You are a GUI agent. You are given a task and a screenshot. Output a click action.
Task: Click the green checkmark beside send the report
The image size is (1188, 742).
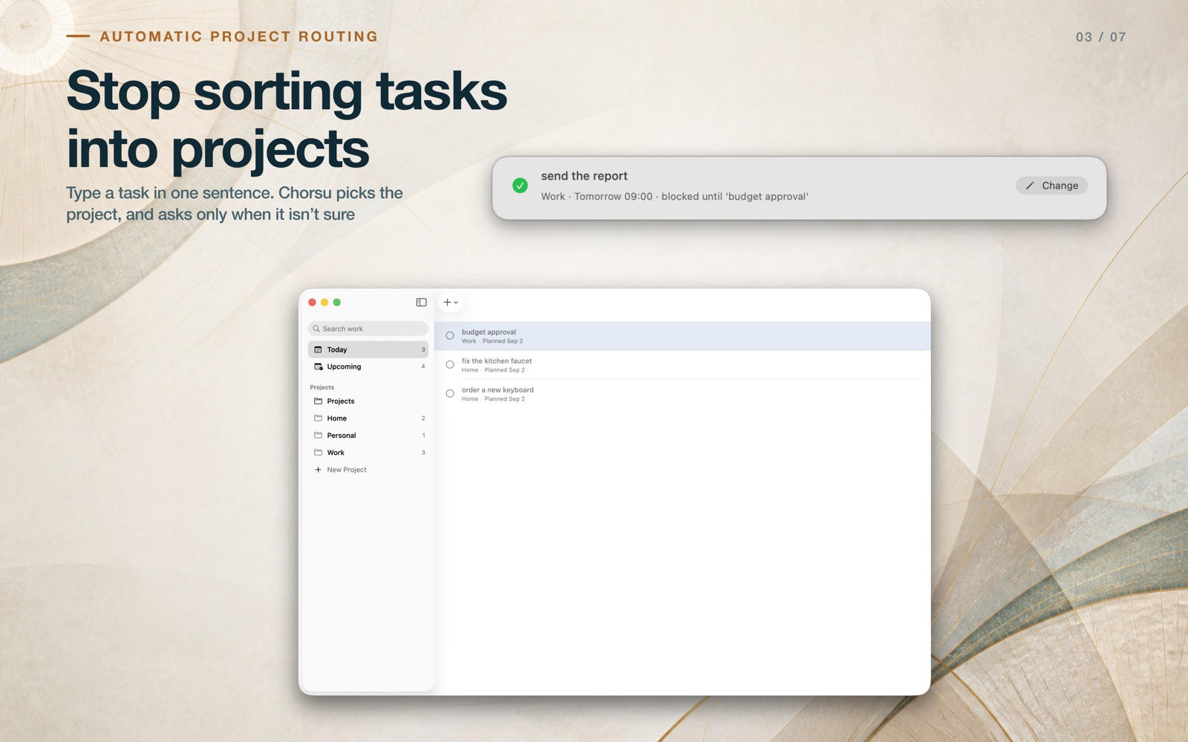tap(520, 185)
